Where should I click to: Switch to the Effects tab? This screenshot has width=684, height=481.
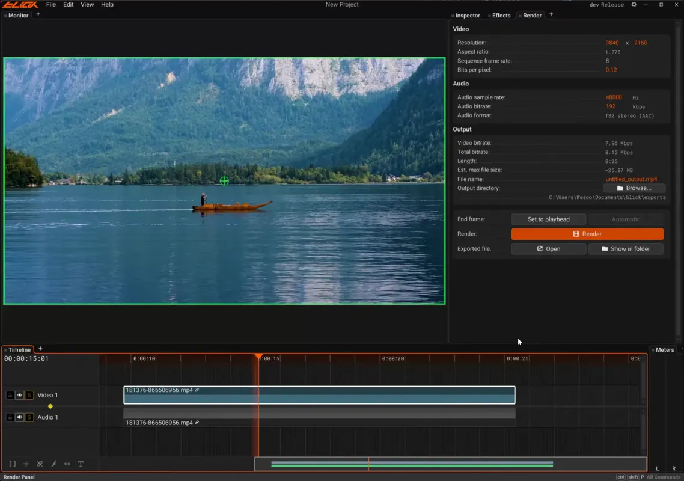tap(501, 15)
